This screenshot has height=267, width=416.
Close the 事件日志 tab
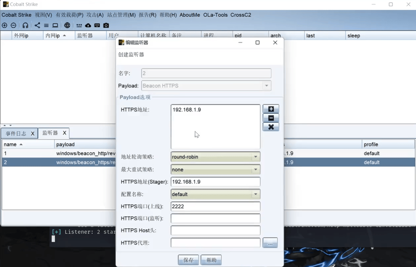(33, 133)
